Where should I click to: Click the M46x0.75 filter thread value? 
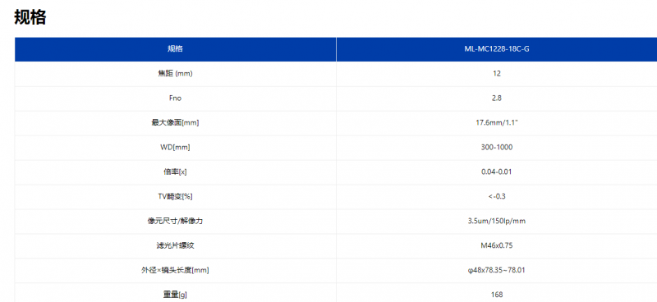497,245
